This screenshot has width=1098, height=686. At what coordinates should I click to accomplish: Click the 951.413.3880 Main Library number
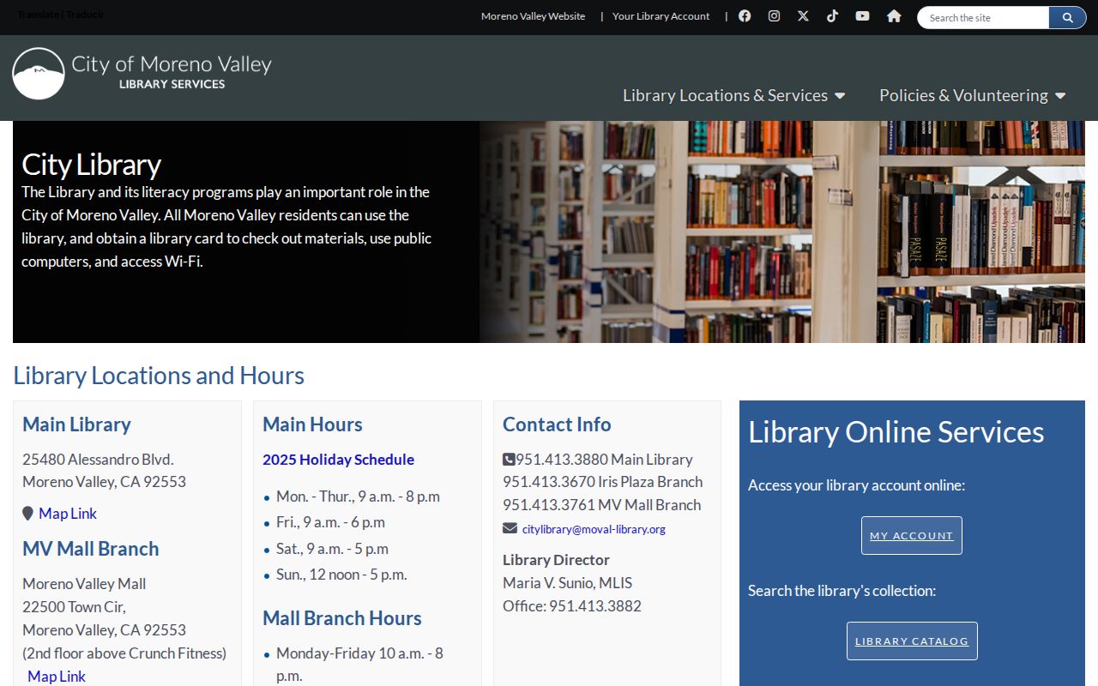(604, 460)
